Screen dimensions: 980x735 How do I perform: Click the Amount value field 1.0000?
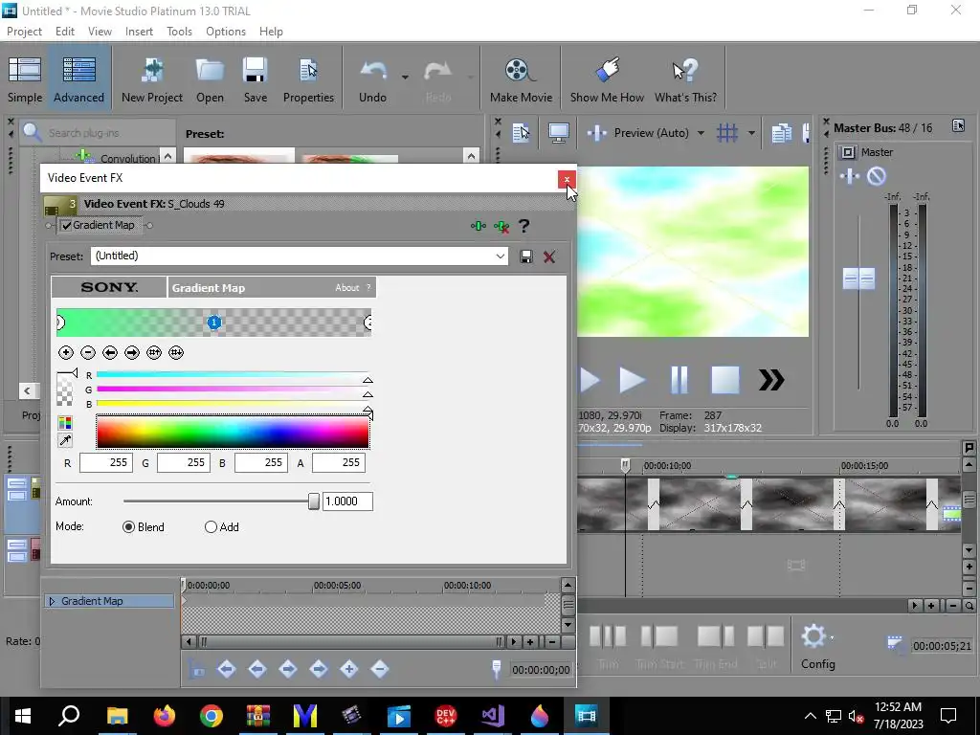[347, 501]
